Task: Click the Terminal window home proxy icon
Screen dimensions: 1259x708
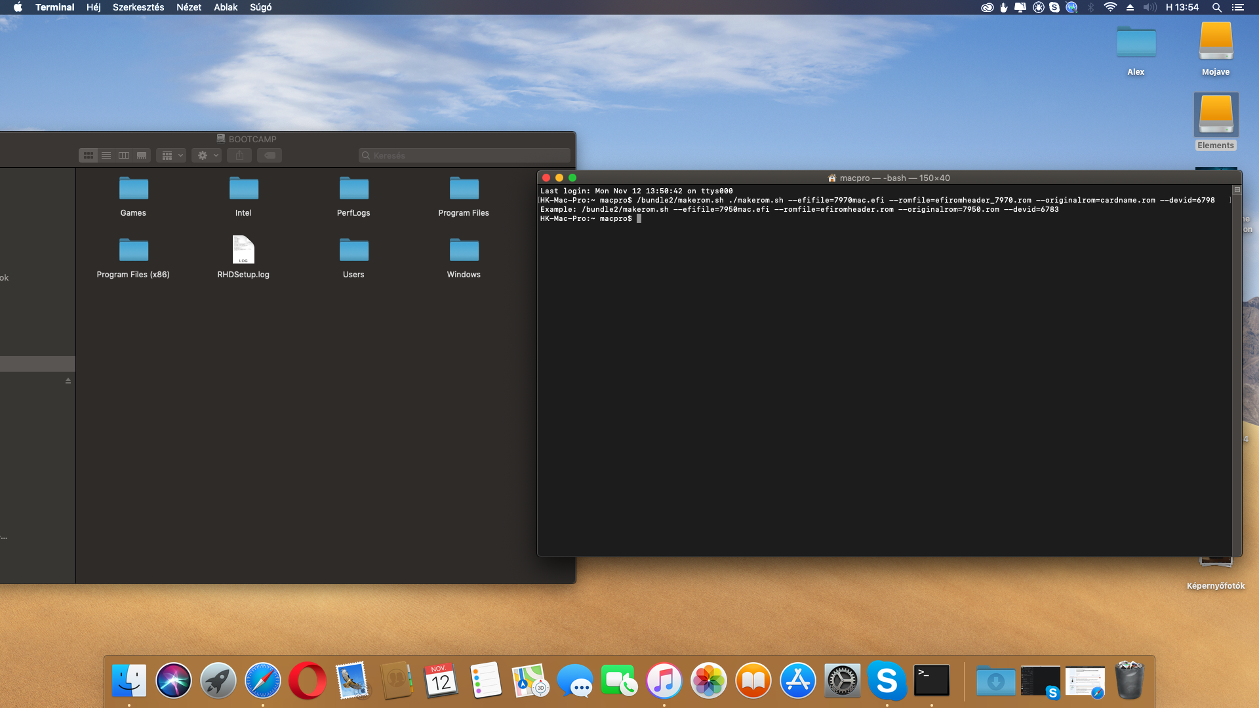Action: click(x=832, y=178)
